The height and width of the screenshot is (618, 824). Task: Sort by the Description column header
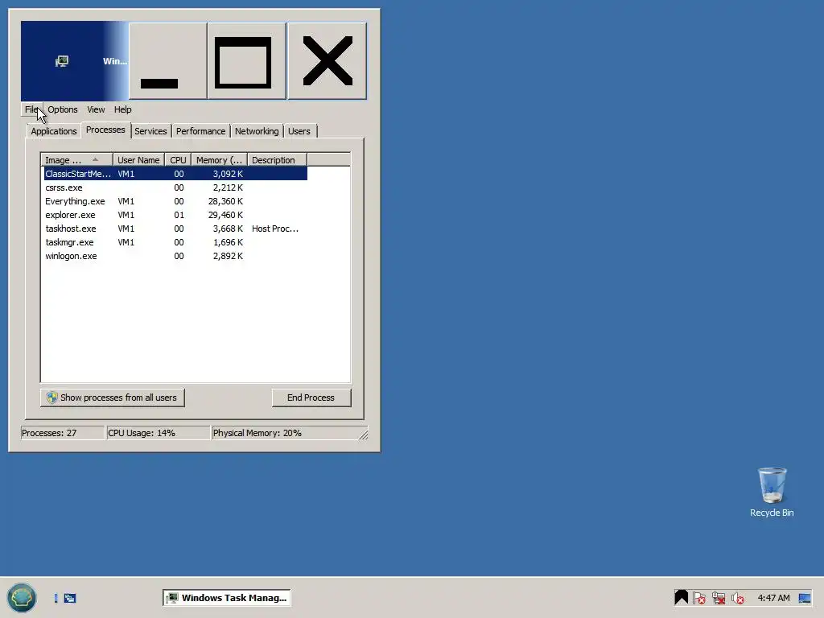tap(277, 160)
